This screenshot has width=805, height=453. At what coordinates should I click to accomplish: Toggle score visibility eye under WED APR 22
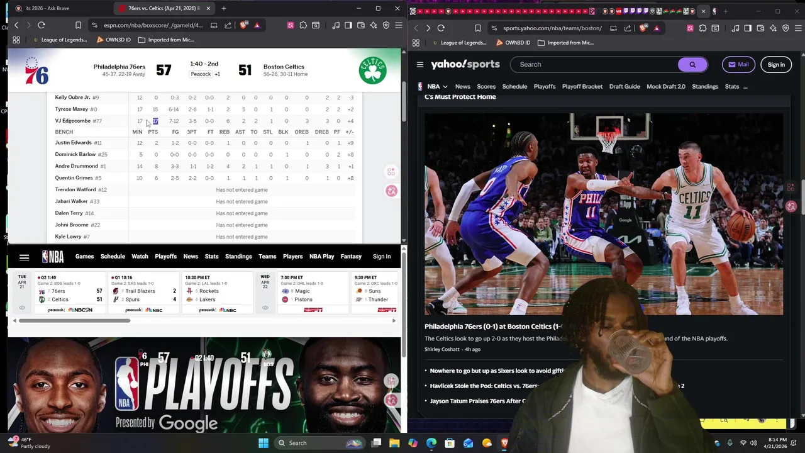pyautogui.click(x=265, y=308)
